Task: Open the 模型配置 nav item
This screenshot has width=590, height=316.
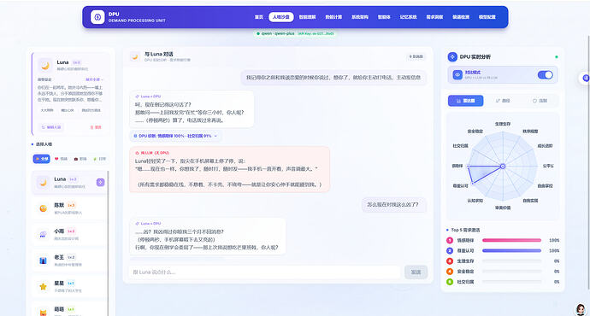Action: tap(487, 17)
